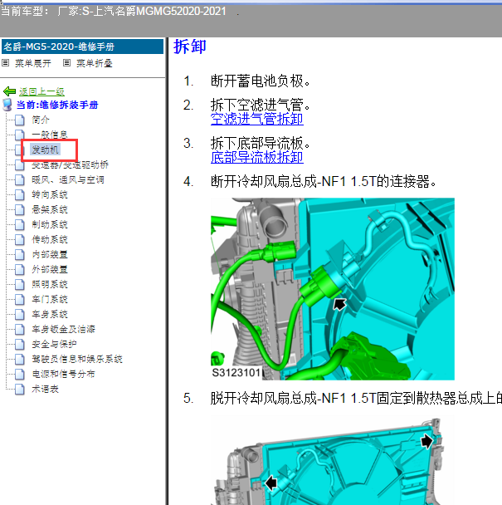Image resolution: width=502 pixels, height=505 pixels.
Task: Select the 简介 tree item
Action: click(x=41, y=120)
